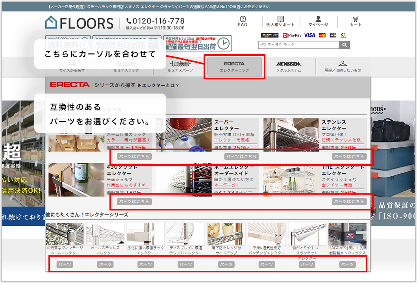The height and width of the screenshot is (283, 417).
Task: Open the パンチングエレクター thumbnail
Action: (x=267, y=234)
